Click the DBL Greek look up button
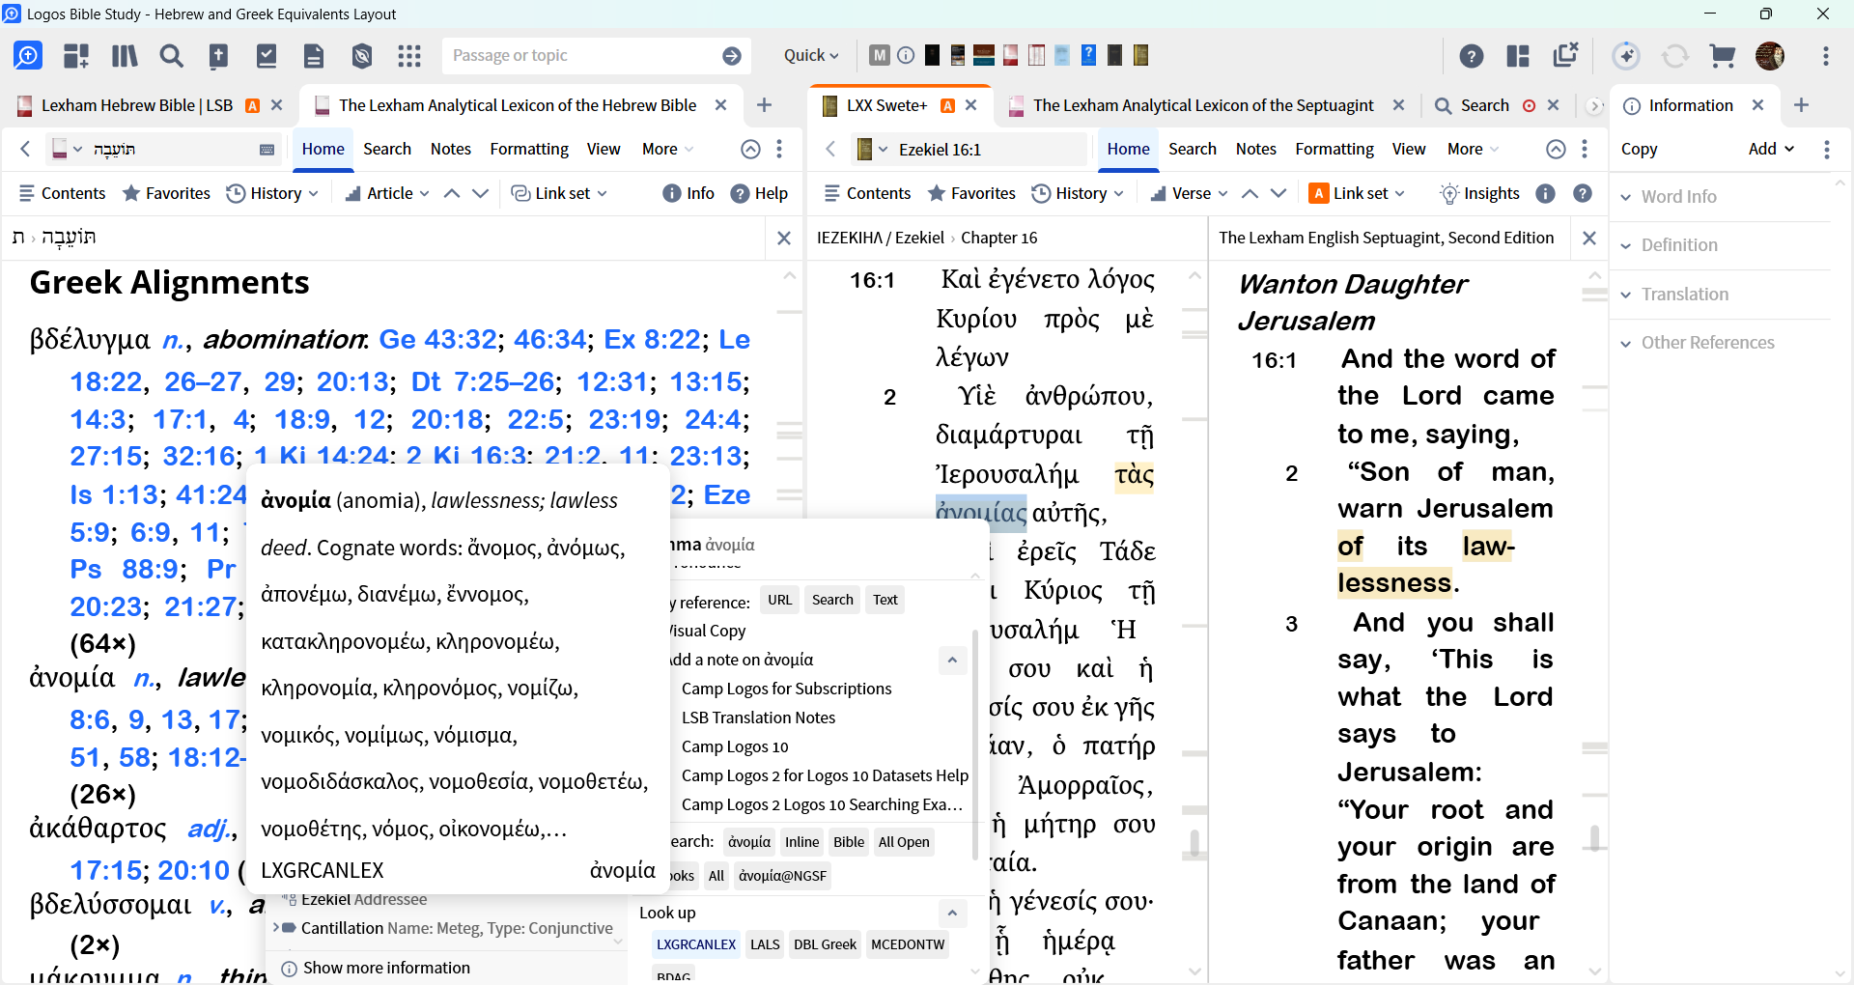Viewport: 1854px width, 985px height. tap(825, 944)
